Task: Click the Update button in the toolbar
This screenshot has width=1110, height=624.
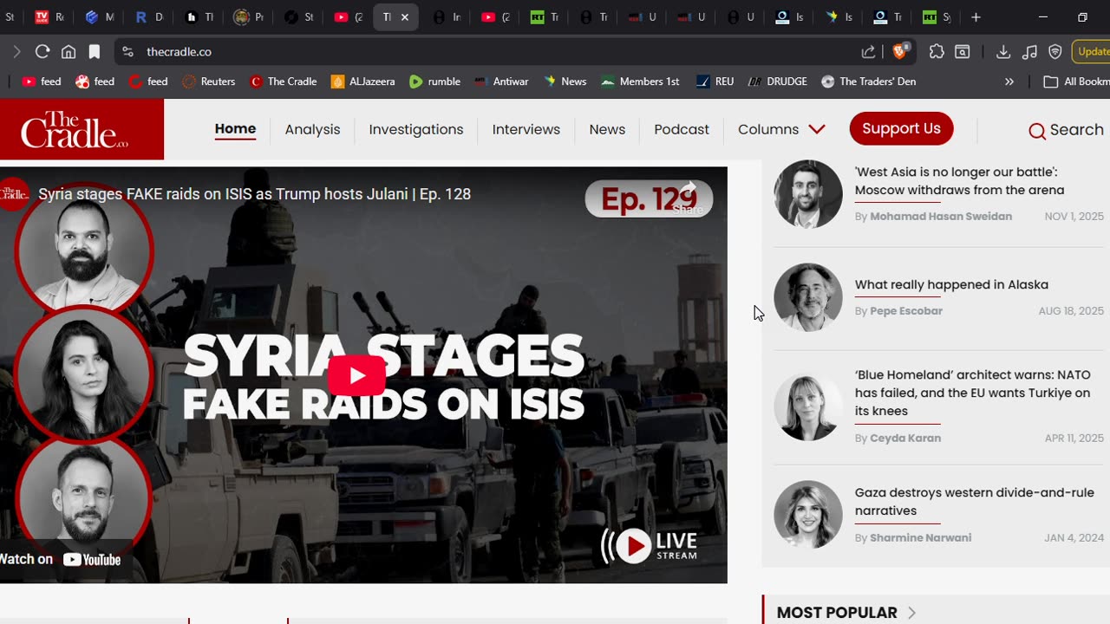Action: pyautogui.click(x=1092, y=52)
